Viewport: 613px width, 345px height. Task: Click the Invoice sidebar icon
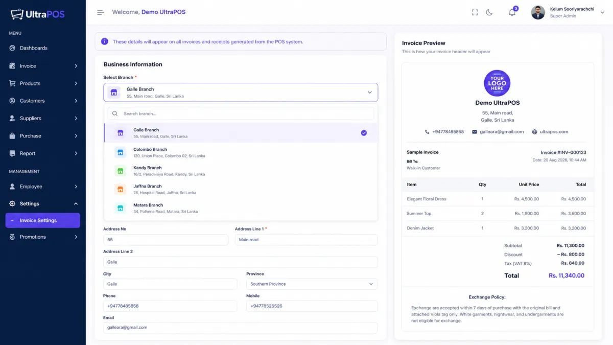pyautogui.click(x=12, y=66)
